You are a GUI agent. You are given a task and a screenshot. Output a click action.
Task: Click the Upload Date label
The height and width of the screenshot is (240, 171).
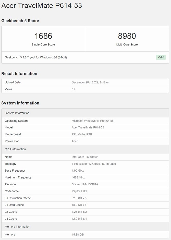[x=13, y=82]
